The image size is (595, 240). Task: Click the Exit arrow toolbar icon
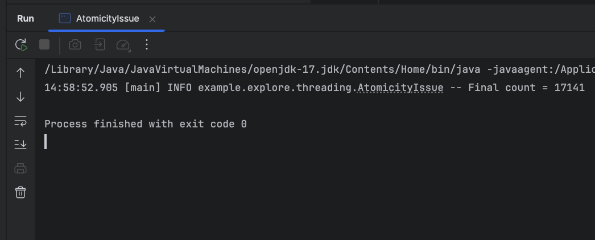pyautogui.click(x=100, y=44)
